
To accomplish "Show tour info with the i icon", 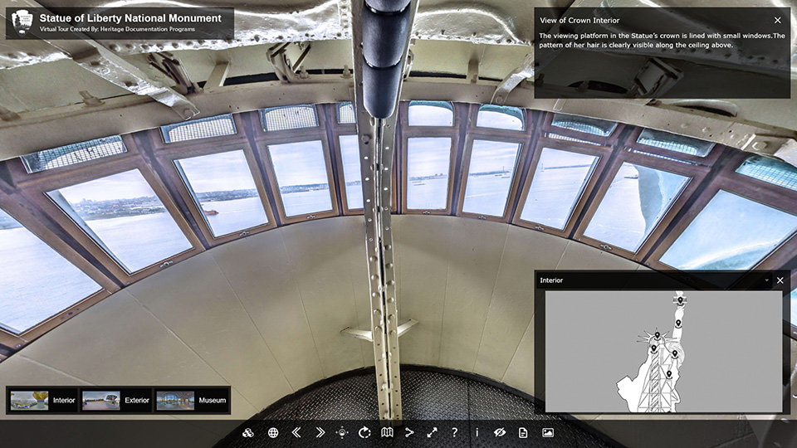I will (477, 432).
